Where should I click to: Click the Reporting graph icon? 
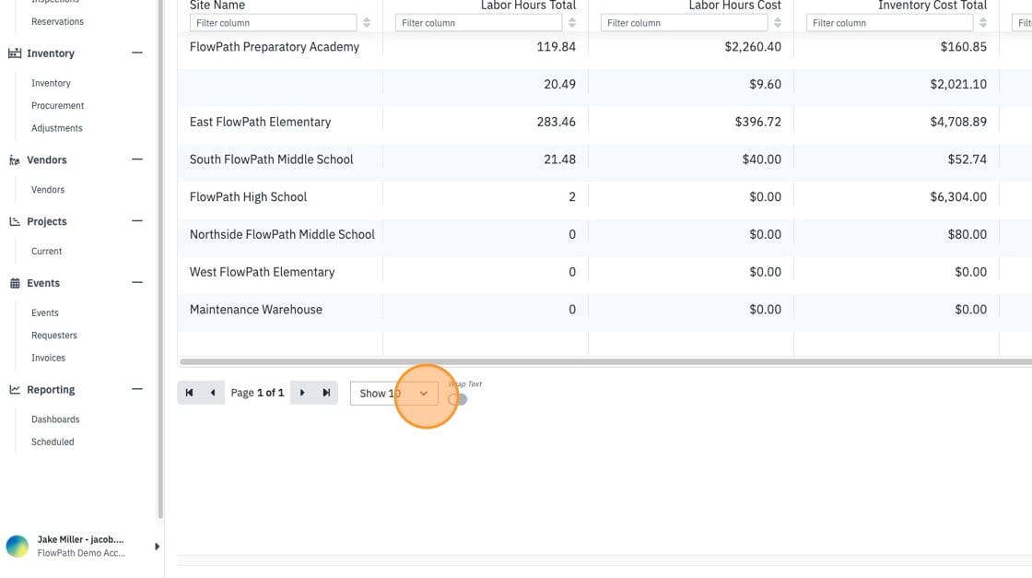click(15, 390)
